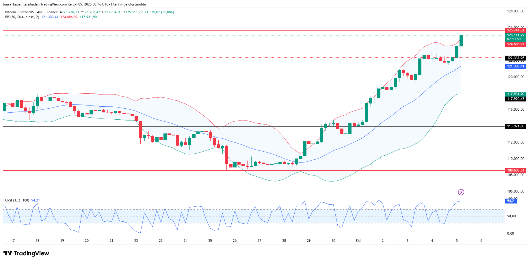Click the "Eki" month label on the time axis
Screen dimensions: 530x262
358,241
